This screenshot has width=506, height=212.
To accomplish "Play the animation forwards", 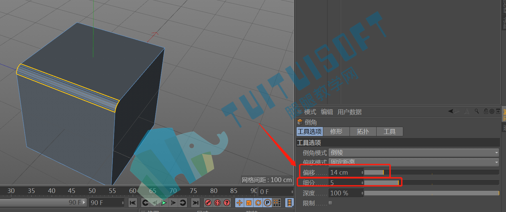I will 164,202.
